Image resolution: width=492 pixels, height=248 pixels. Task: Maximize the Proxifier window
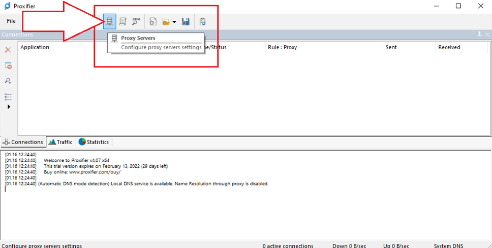coord(458,6)
